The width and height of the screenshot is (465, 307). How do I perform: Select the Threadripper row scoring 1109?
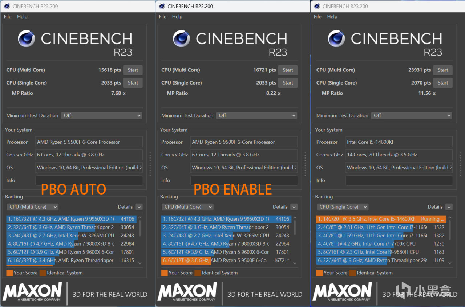point(381,260)
